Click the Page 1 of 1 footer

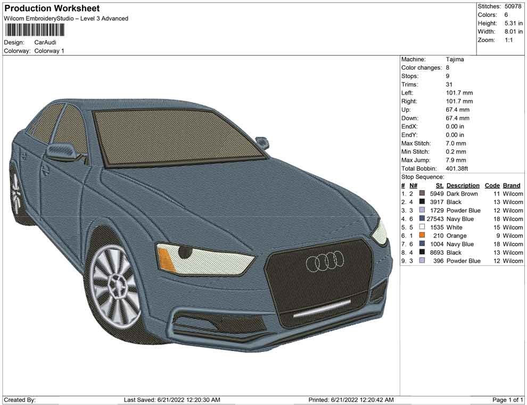click(508, 400)
